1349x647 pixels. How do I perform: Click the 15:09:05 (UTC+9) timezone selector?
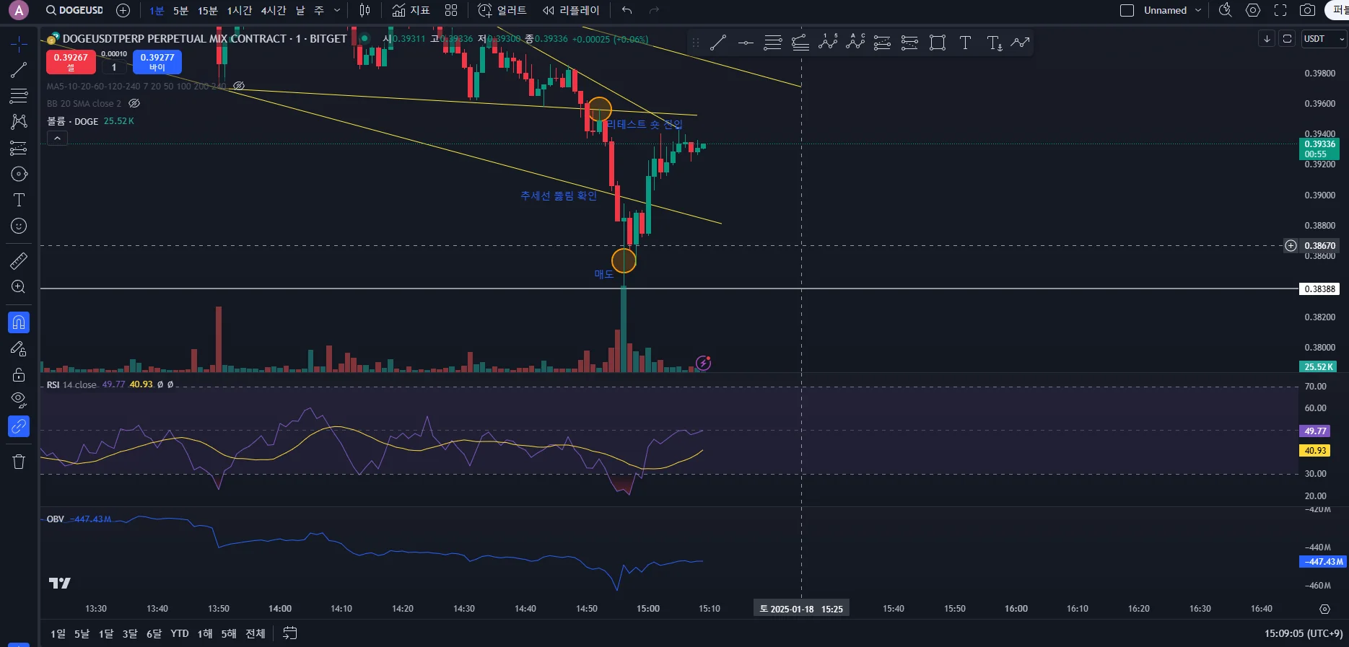pyautogui.click(x=1304, y=633)
